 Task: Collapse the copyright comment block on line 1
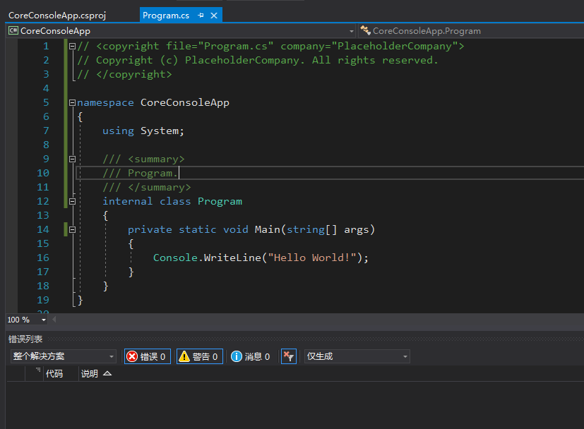[72, 46]
